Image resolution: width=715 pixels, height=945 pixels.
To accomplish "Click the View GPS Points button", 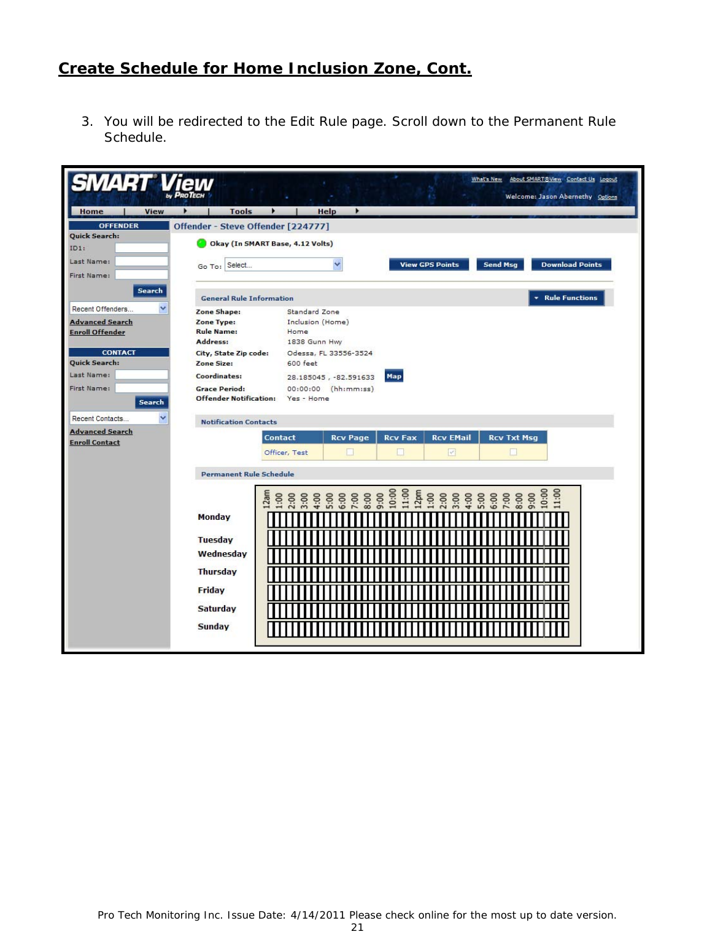I will (x=429, y=265).
